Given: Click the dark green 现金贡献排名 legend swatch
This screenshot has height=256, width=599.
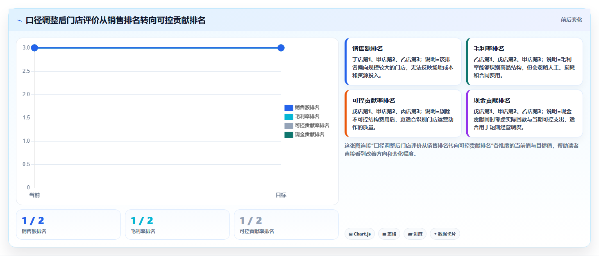Looking at the screenshot, I should (x=289, y=135).
